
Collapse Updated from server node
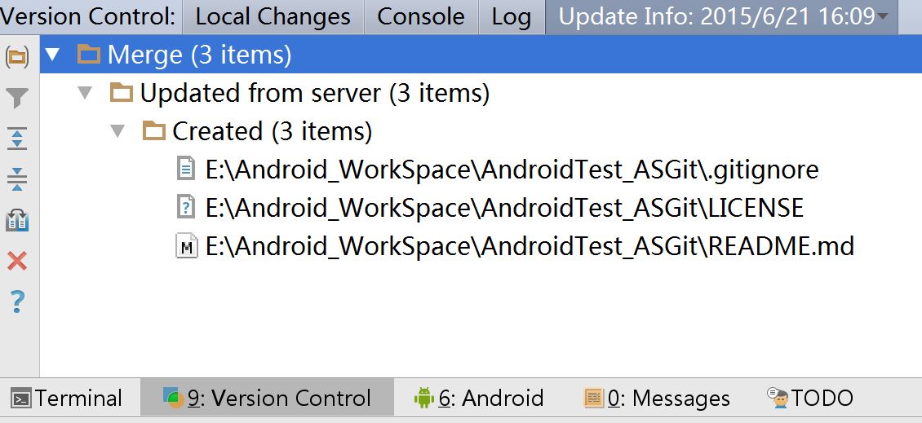[85, 94]
